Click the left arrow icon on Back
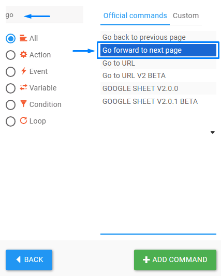Screen dimensions: 221x276 pos(18,259)
